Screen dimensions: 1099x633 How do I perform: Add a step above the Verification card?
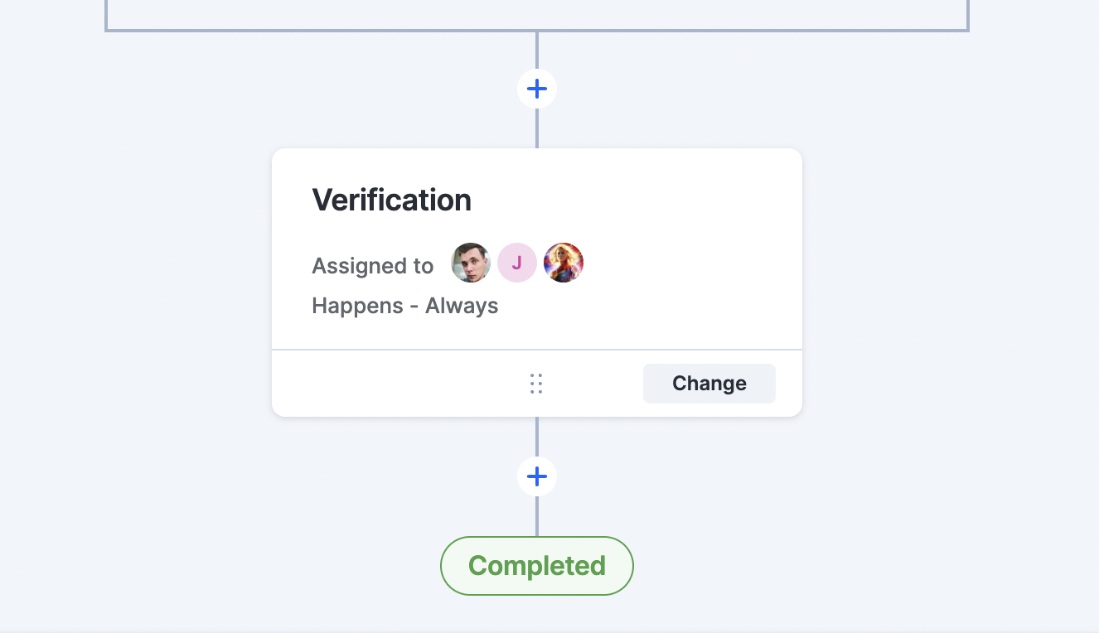pos(537,89)
